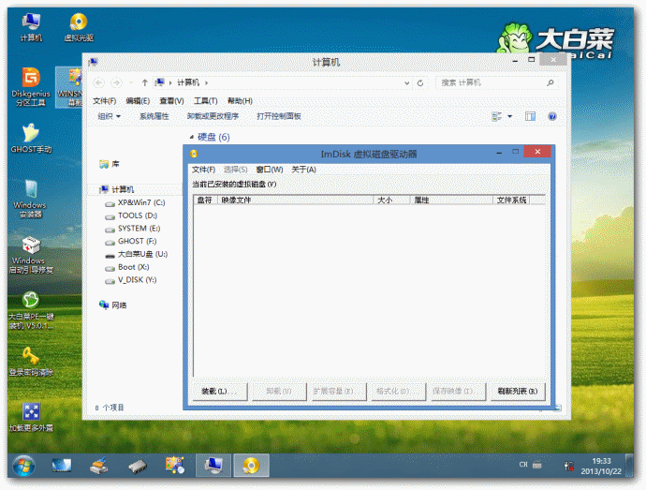Screen dimensions: 646x490
Task: Click the 盘符 column header
Action: click(x=205, y=200)
